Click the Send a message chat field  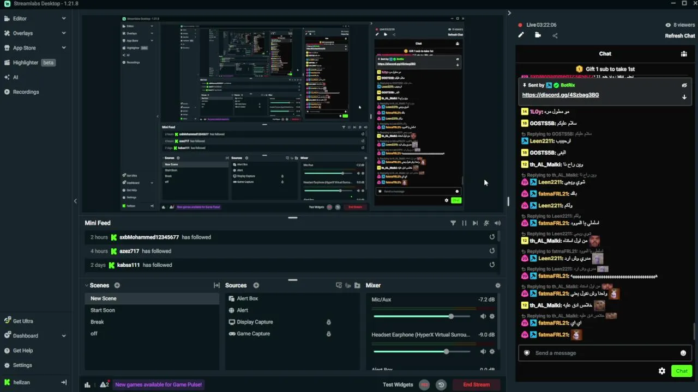click(x=605, y=353)
